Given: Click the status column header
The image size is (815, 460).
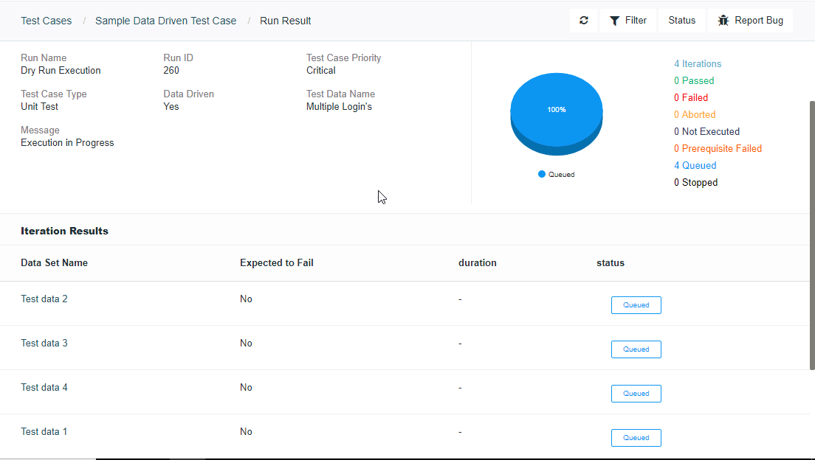Looking at the screenshot, I should point(611,262).
